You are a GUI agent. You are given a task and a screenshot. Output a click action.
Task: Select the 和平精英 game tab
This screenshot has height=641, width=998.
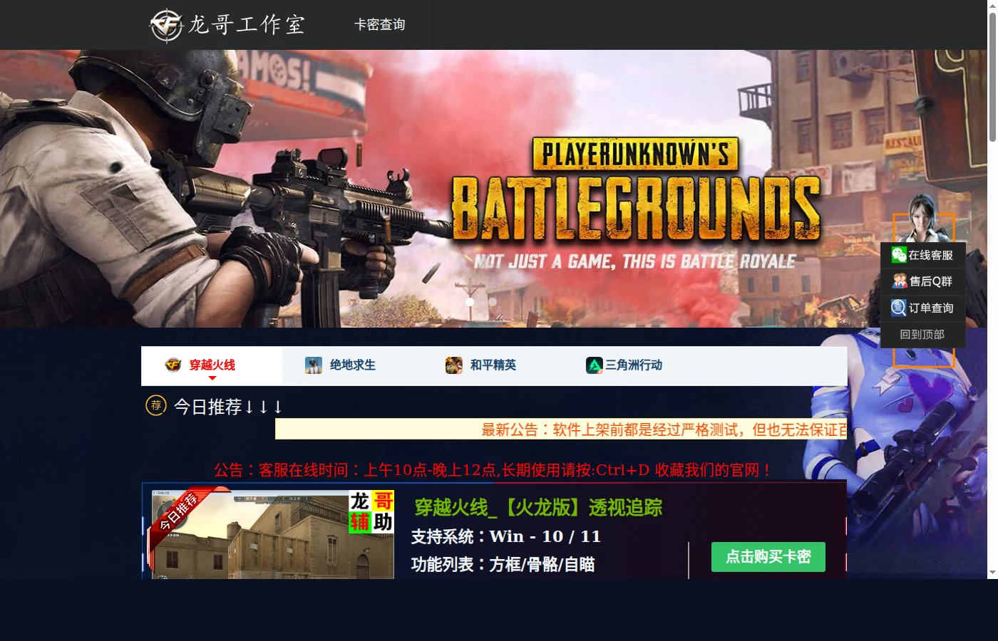[493, 365]
